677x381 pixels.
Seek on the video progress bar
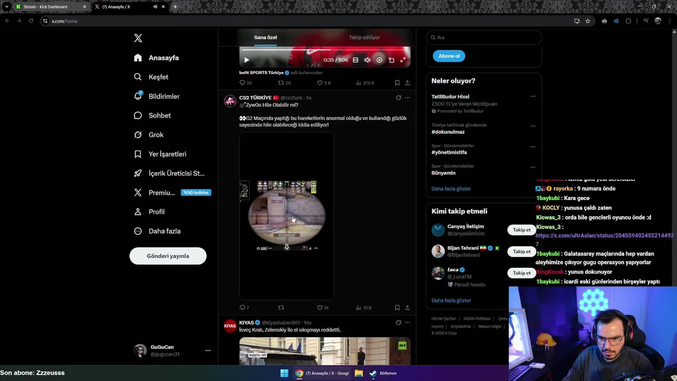[325, 50]
